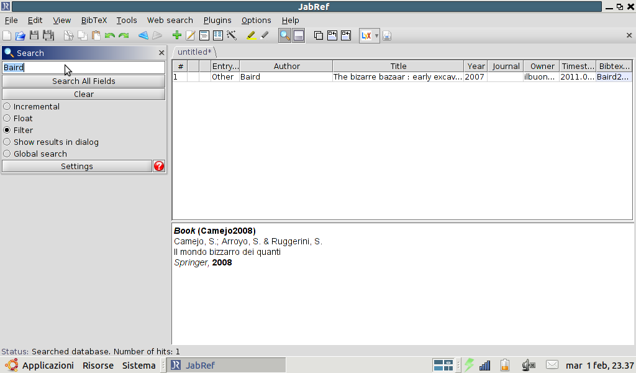Select the Filter search option
The image size is (636, 373).
pyautogui.click(x=18, y=131)
